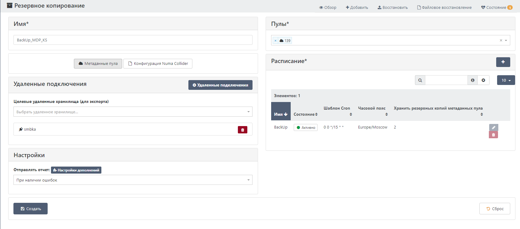Viewport: 520px width, 229px height.
Task: Select the Метаданные пула toggle button
Action: click(x=98, y=64)
